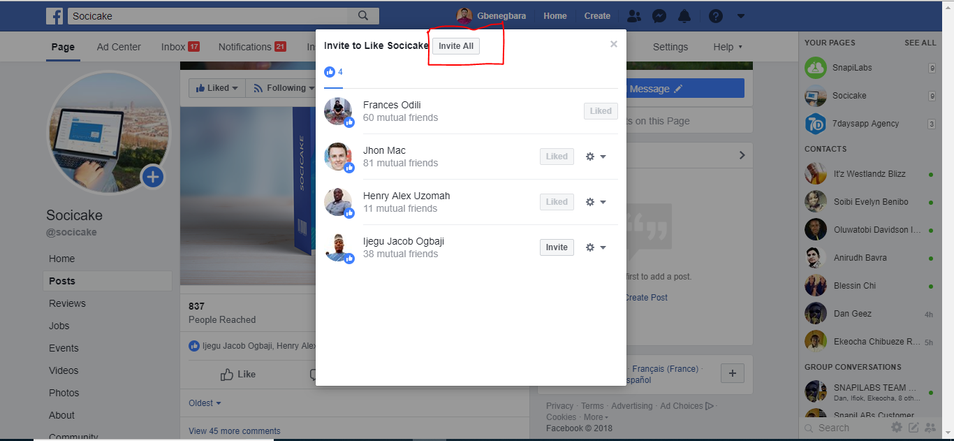Click Create in the top bar
The height and width of the screenshot is (441, 954).
click(597, 16)
